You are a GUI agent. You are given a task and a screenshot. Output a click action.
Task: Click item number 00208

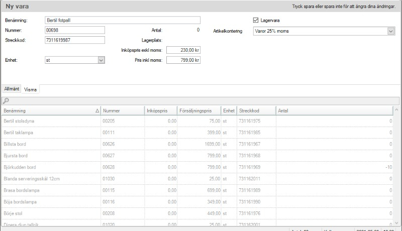coord(109,213)
